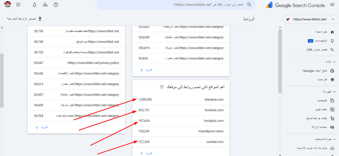Screen dimensions: 339x156
Task: Select the kockplus.com row
Action: tap(181, 121)
